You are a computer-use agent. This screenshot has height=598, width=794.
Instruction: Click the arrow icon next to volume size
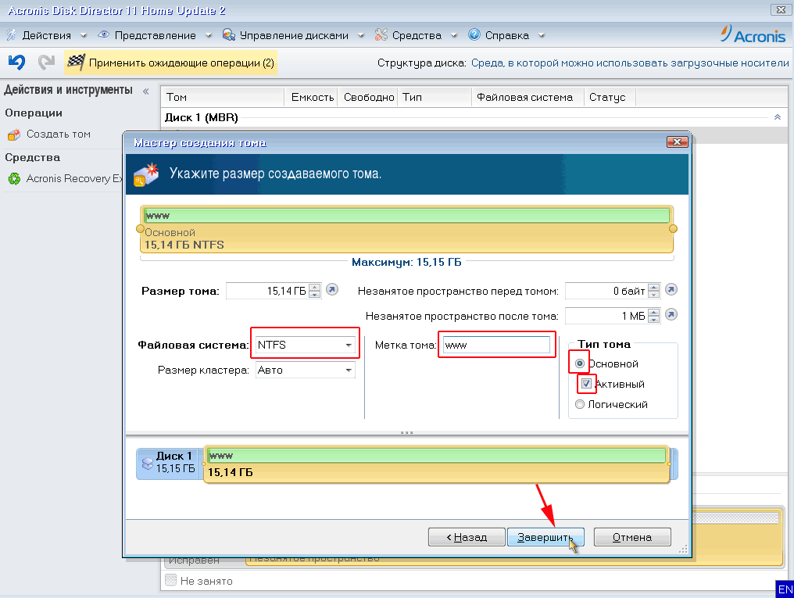point(332,290)
